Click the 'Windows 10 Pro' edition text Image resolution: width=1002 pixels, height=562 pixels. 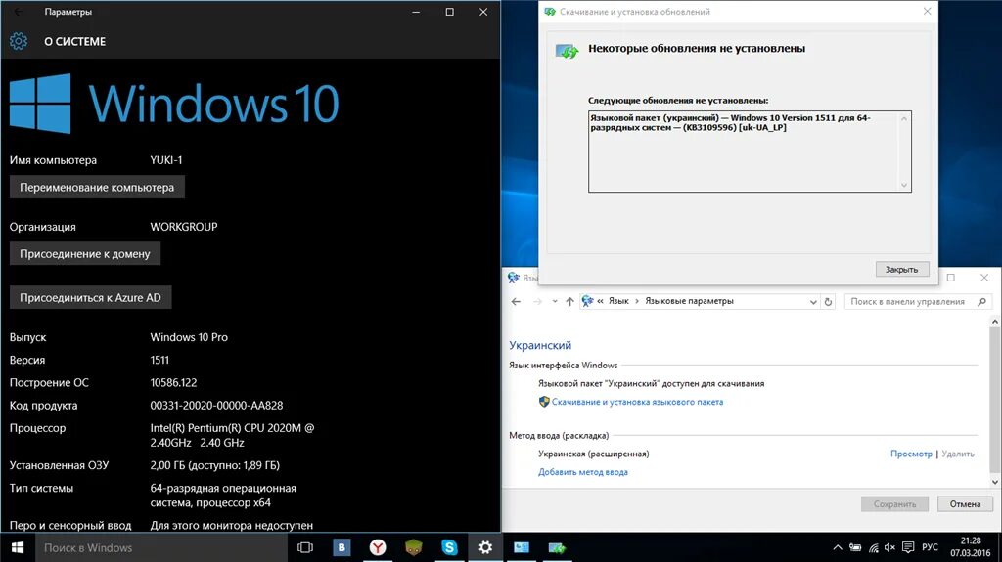(x=189, y=337)
